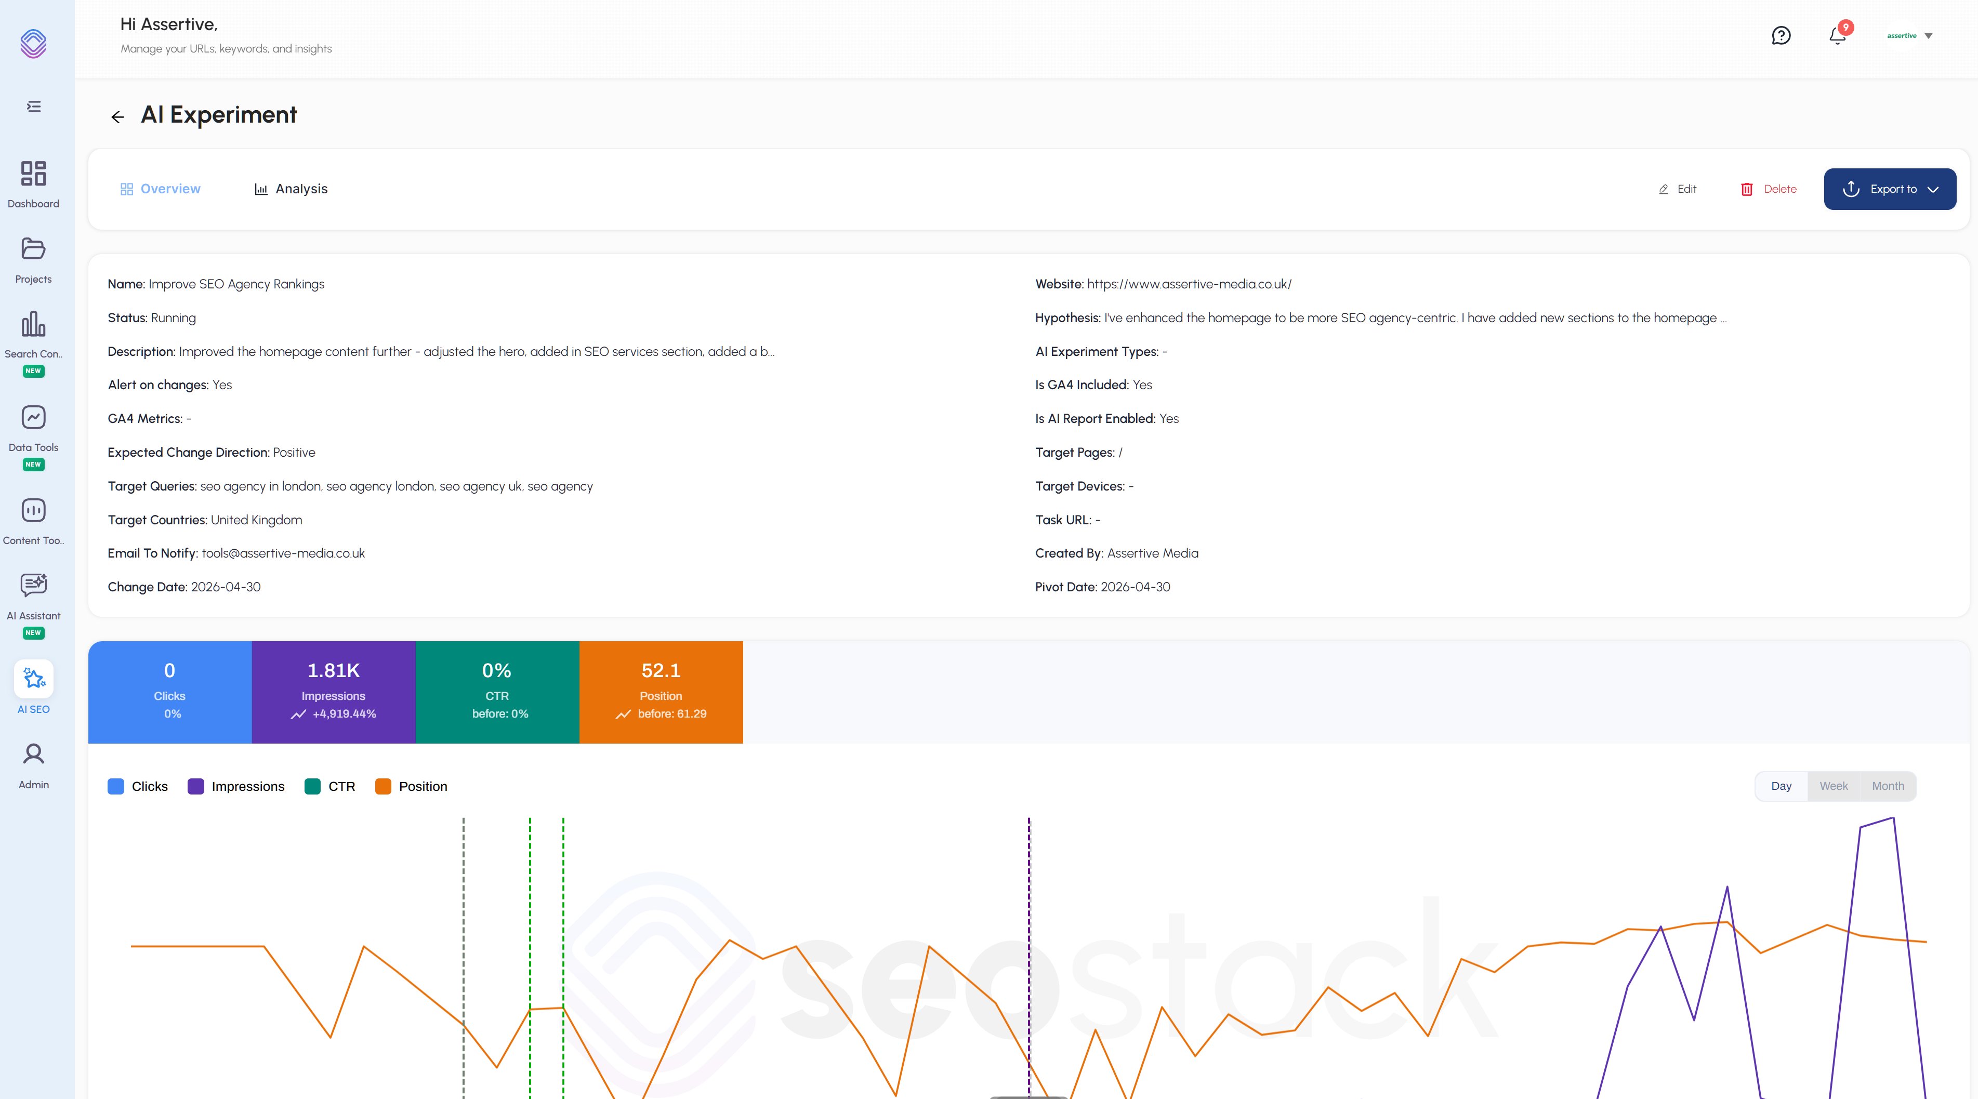This screenshot has width=1978, height=1099.
Task: Click the Name Improve SEO Agency Rankings text
Action: (216, 284)
